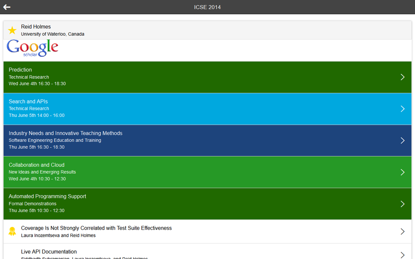Click the Collaboration and Cloud chevron arrow
This screenshot has width=415, height=259.
[402, 172]
